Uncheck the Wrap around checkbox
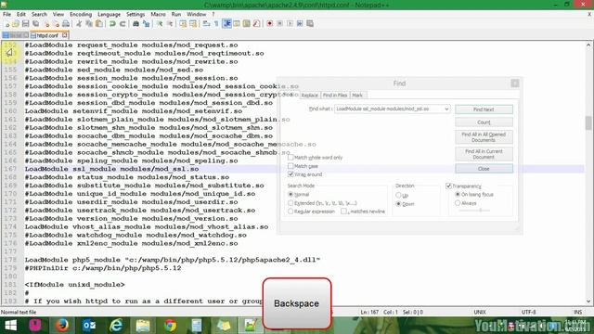This screenshot has height=334, width=594. 291,174
